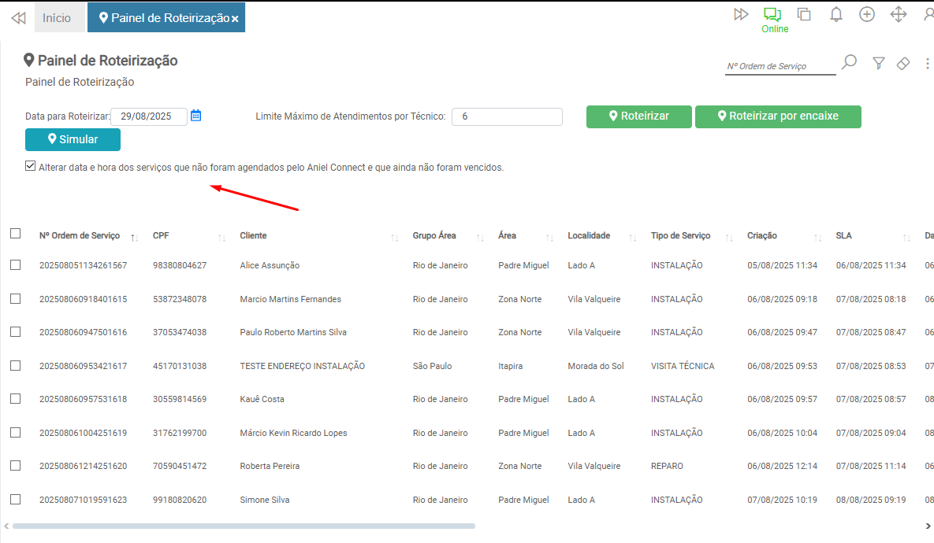Click the horizontal scrollbar under the table

point(244,526)
